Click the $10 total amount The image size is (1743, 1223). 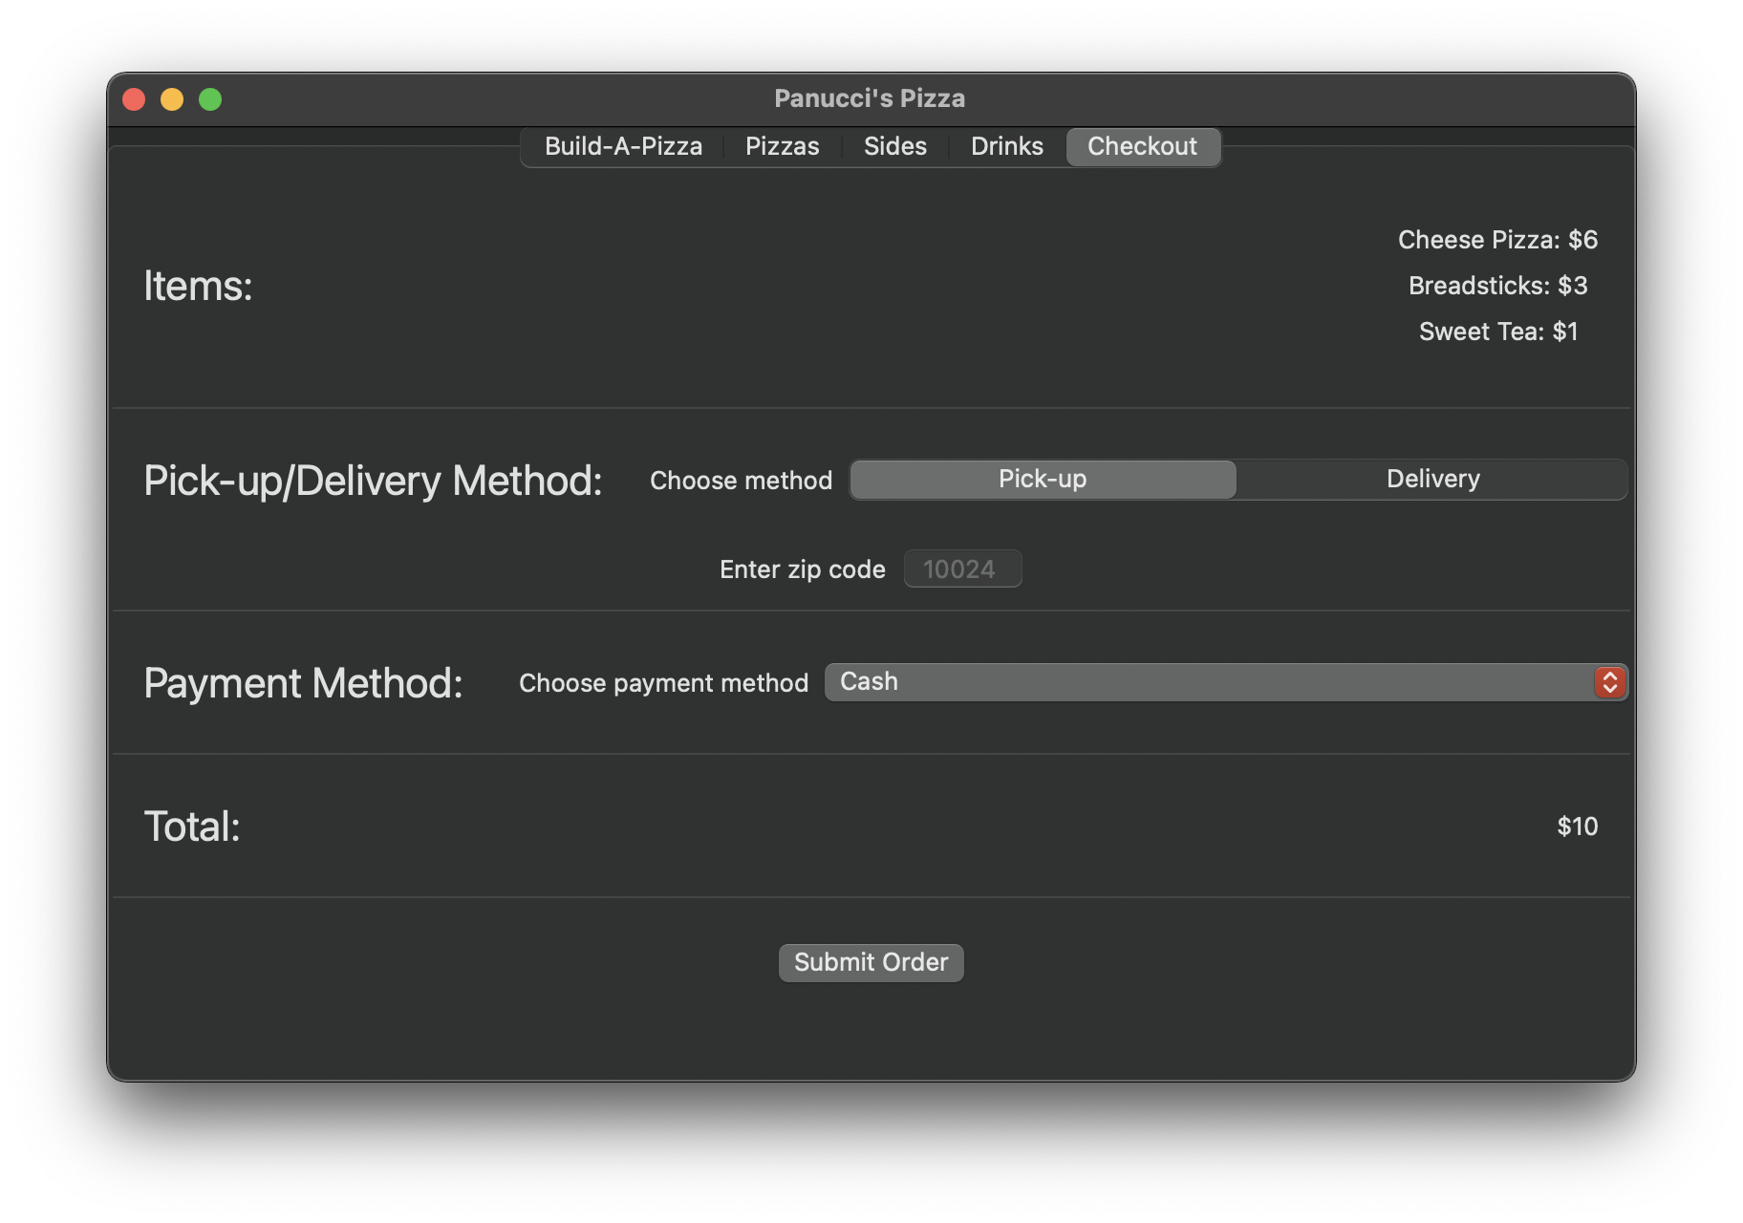[x=1577, y=826]
